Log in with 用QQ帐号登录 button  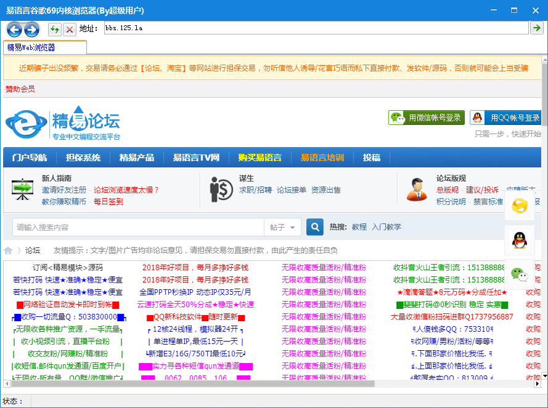(x=505, y=118)
